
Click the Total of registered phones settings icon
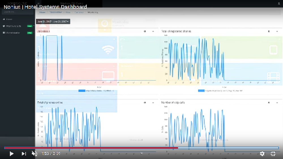point(269,31)
